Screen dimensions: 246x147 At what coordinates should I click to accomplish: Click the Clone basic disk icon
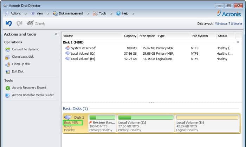coord(8,57)
